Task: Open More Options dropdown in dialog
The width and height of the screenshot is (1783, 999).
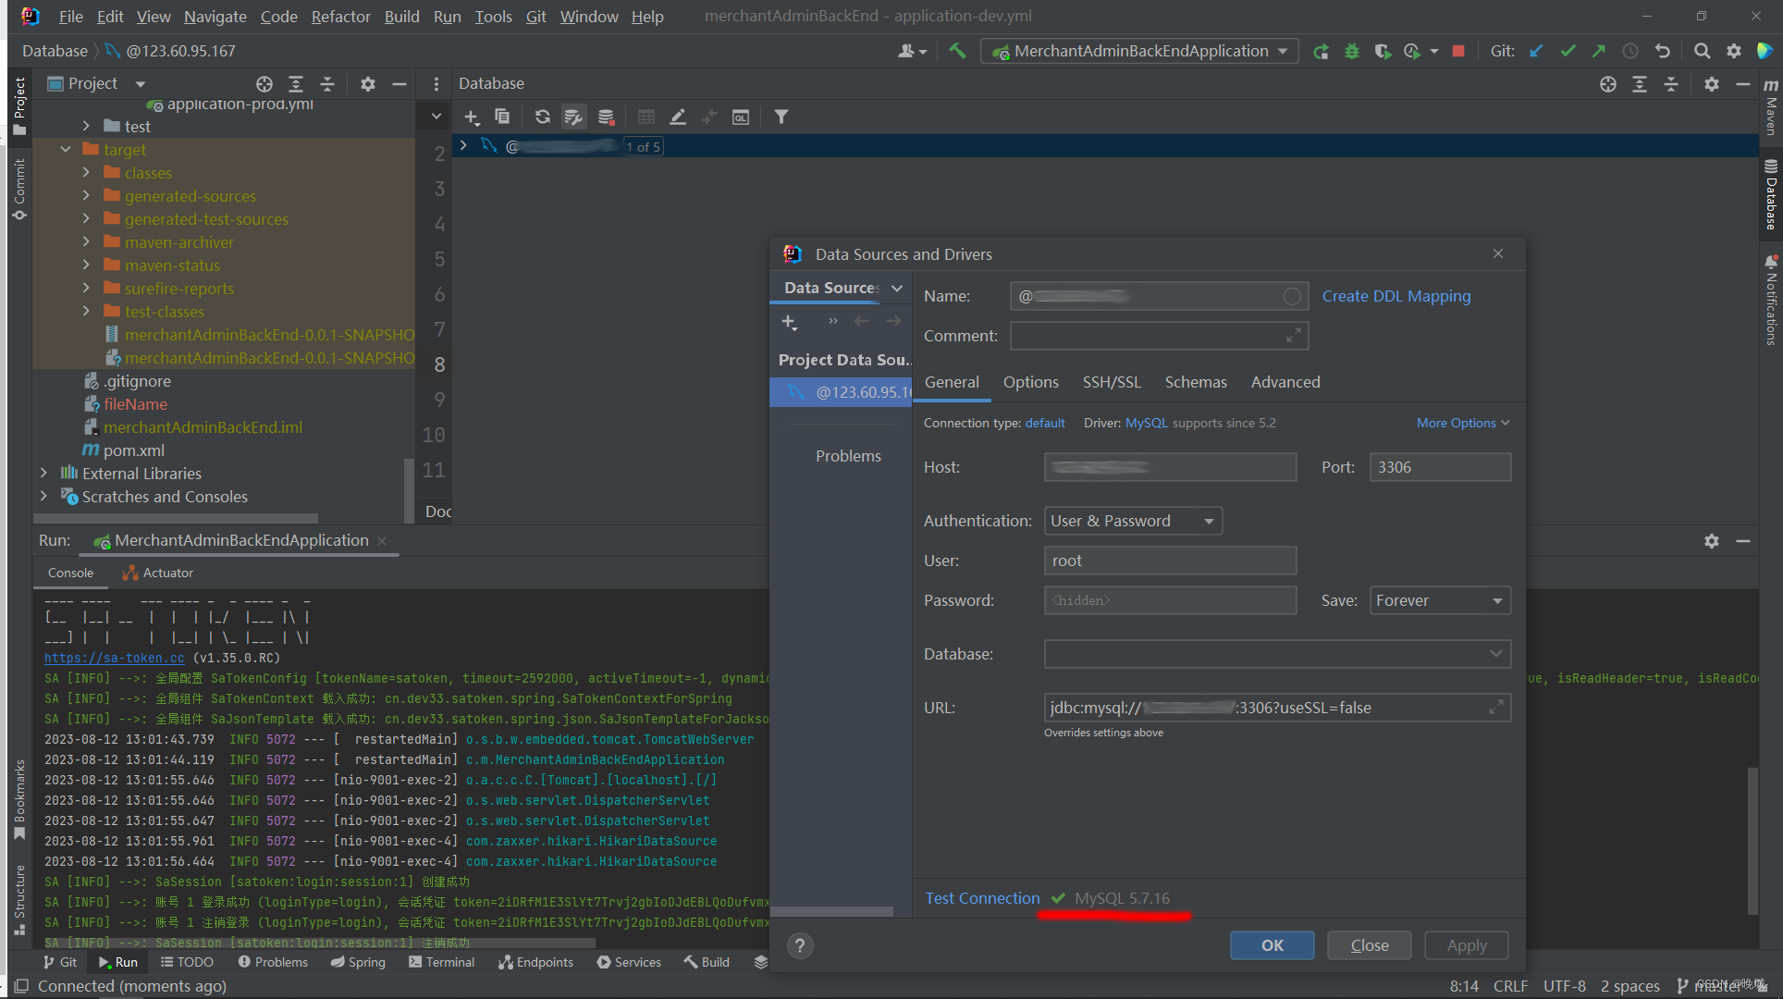Action: click(1463, 423)
